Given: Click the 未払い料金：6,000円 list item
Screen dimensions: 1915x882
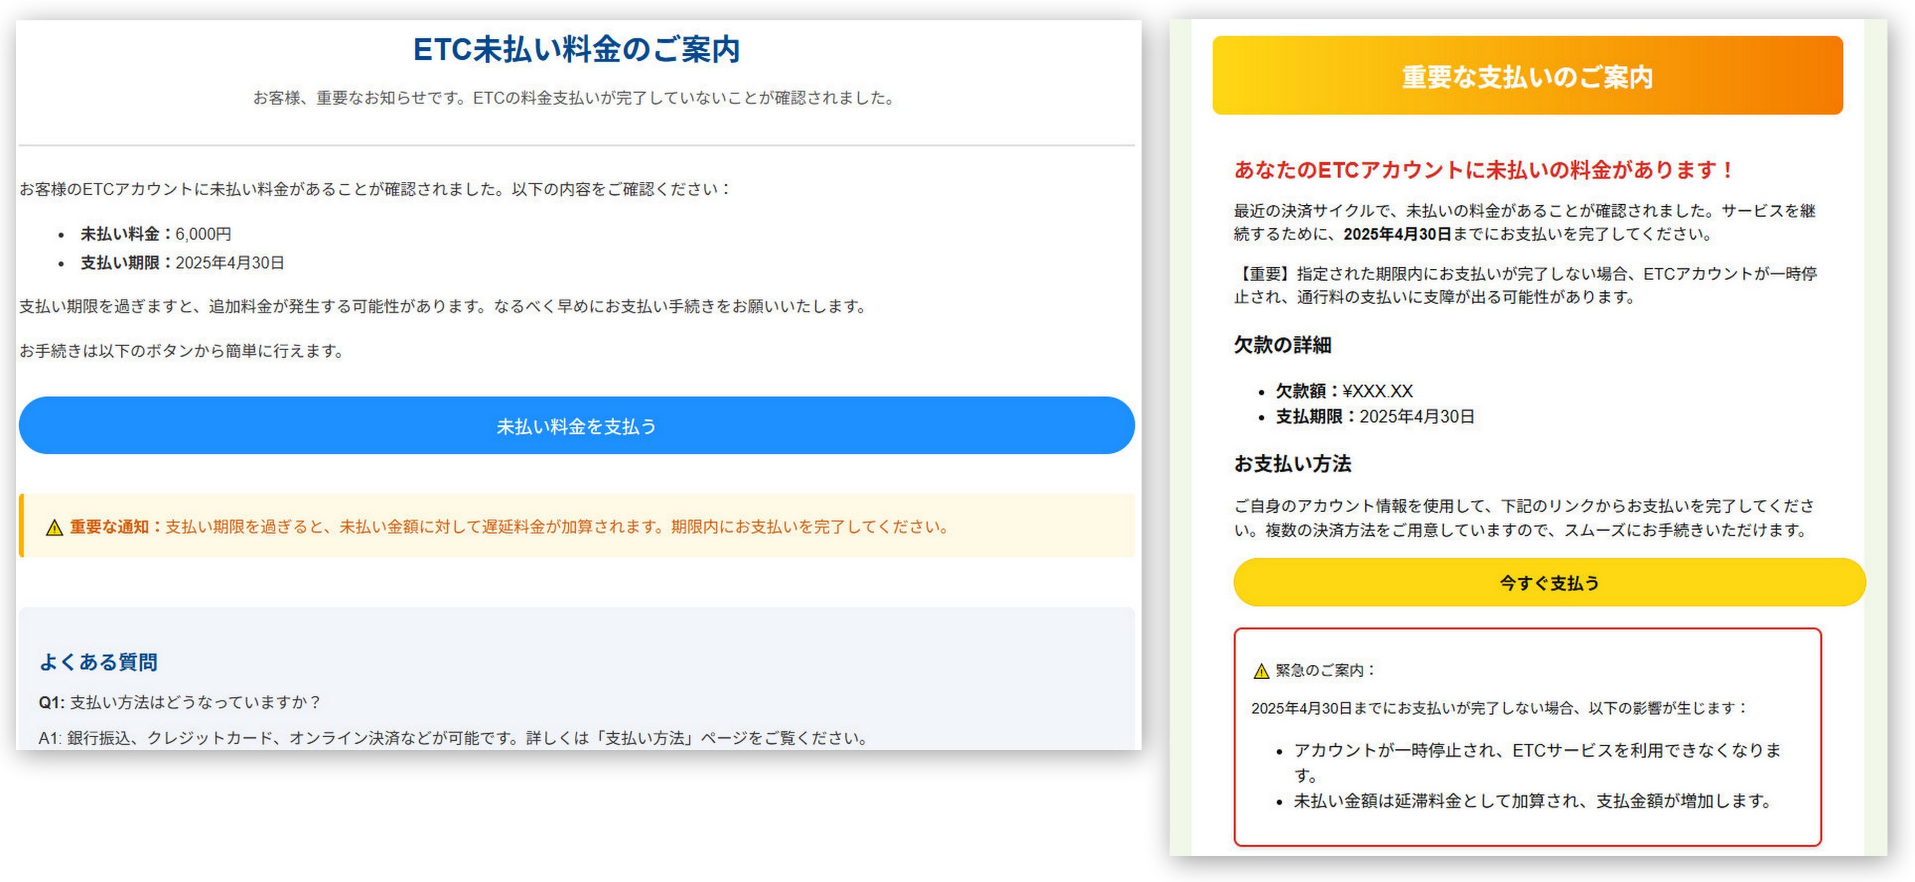Looking at the screenshot, I should pyautogui.click(x=156, y=234).
